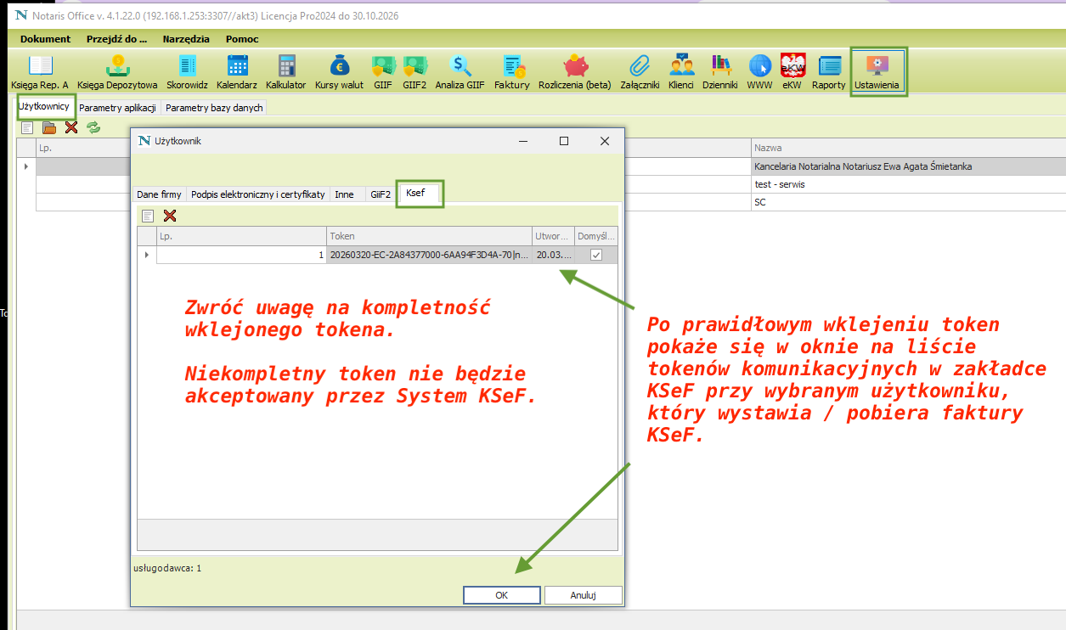Launch the Kalkulator tool
1066x630 pixels.
(285, 71)
